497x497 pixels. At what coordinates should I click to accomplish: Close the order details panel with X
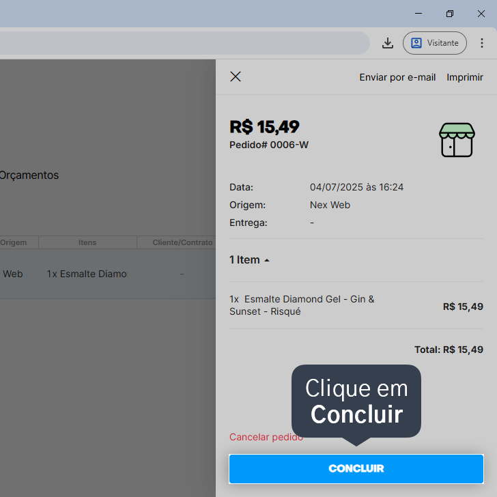pyautogui.click(x=235, y=76)
